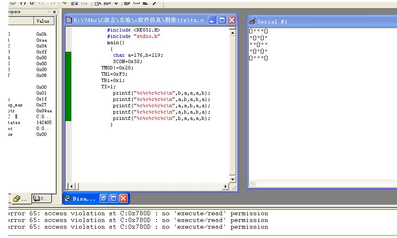Close the Disassembly window
Image resolution: width=397 pixels, height=238 pixels.
point(123,198)
